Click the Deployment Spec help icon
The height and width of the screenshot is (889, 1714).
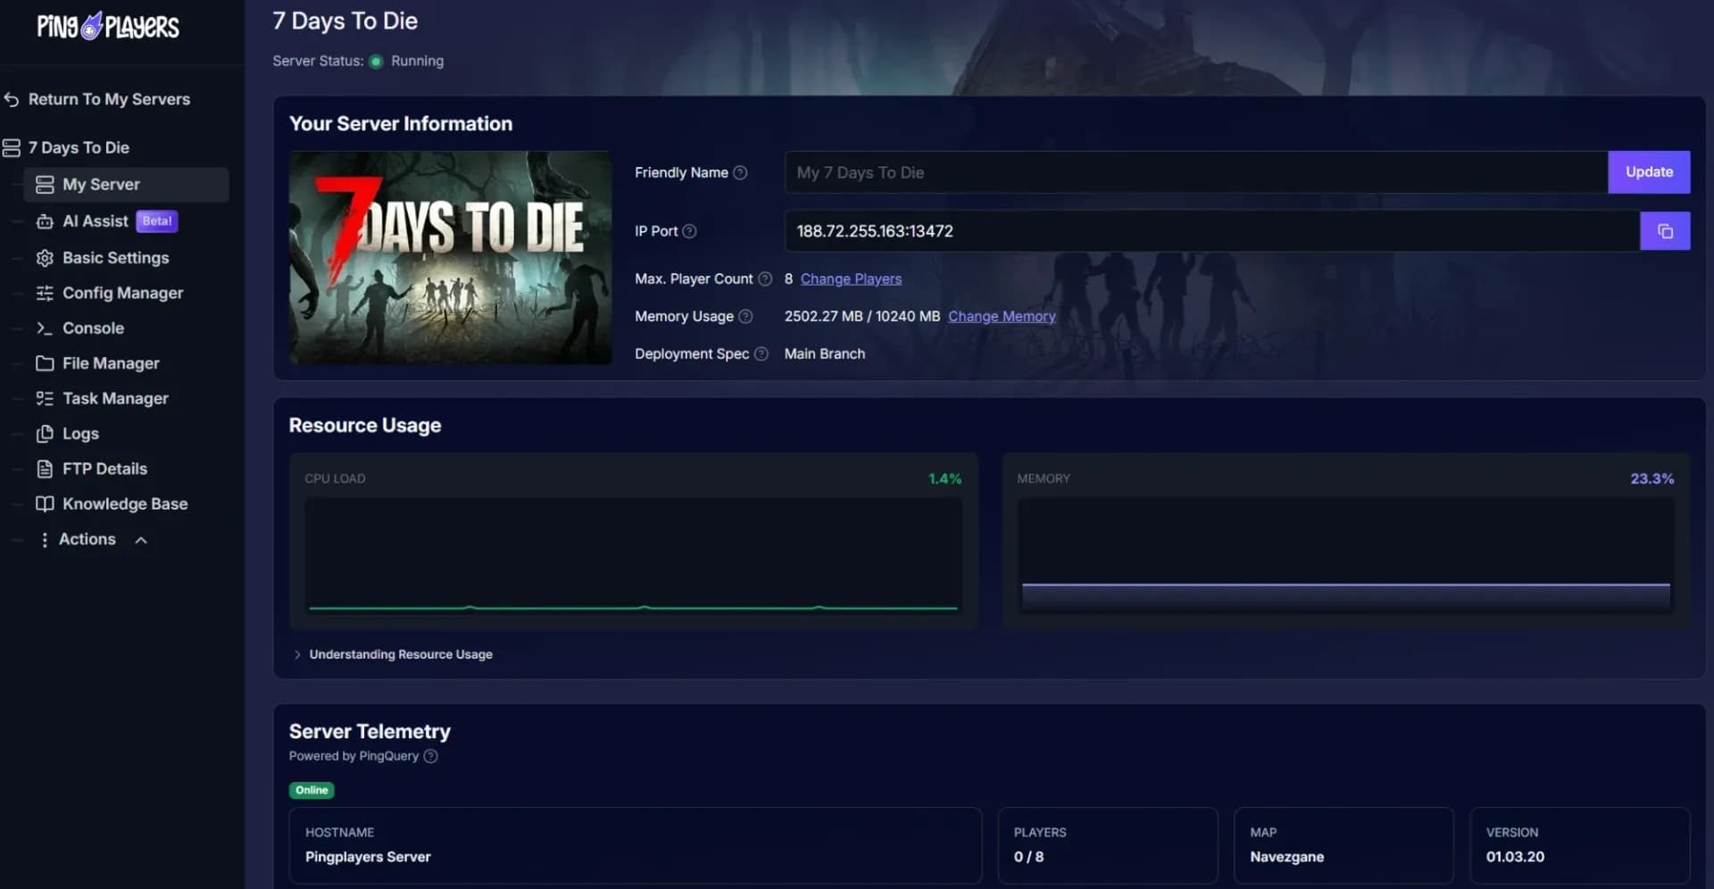click(x=761, y=354)
